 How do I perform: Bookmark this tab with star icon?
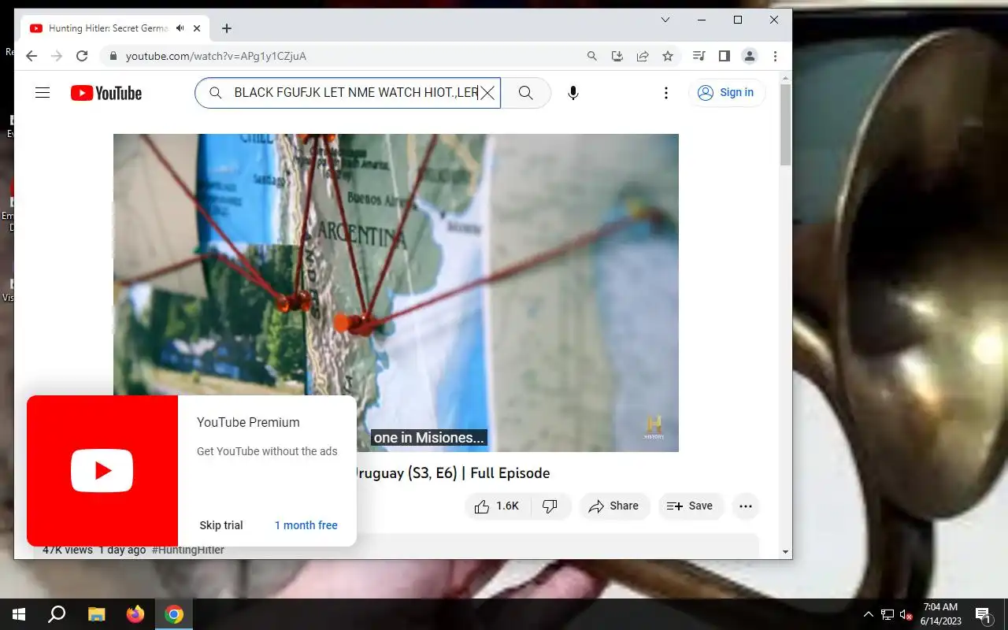668,56
